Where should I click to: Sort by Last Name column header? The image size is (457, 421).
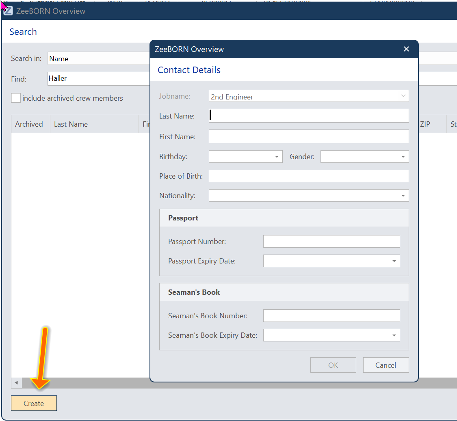pyautogui.click(x=94, y=124)
